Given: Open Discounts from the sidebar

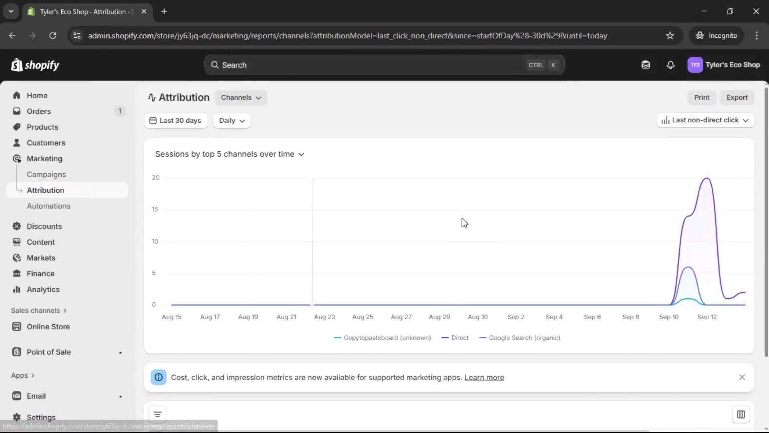Looking at the screenshot, I should [x=44, y=226].
